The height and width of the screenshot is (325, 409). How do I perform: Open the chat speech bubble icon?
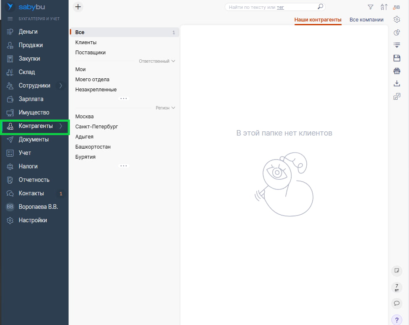[396, 303]
